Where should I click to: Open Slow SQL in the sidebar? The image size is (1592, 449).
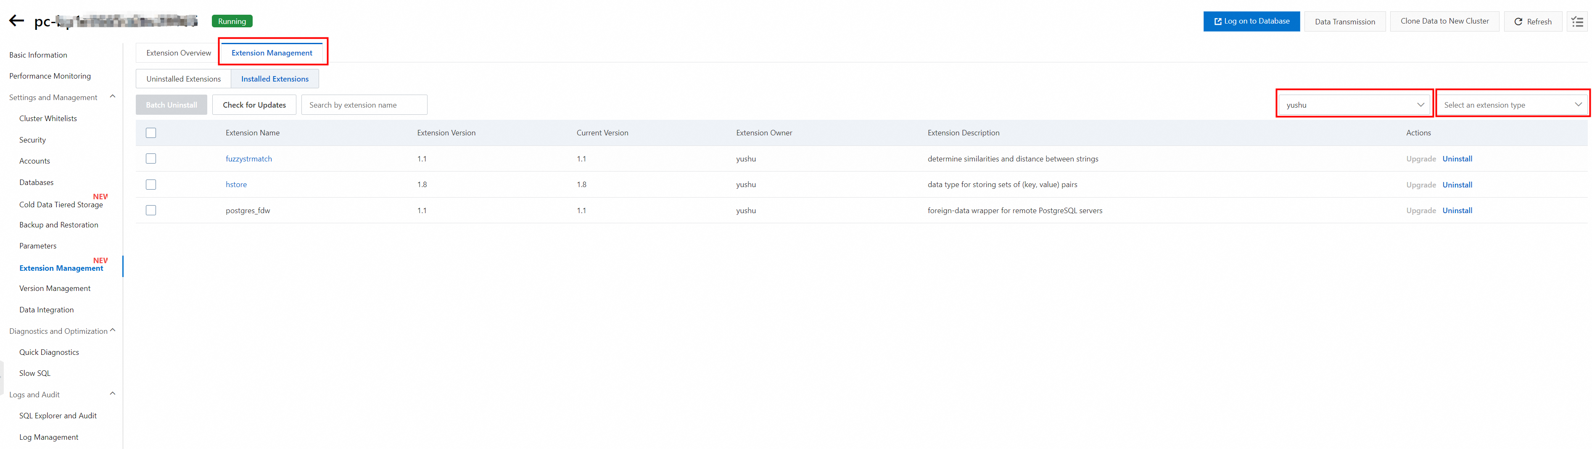pos(35,374)
